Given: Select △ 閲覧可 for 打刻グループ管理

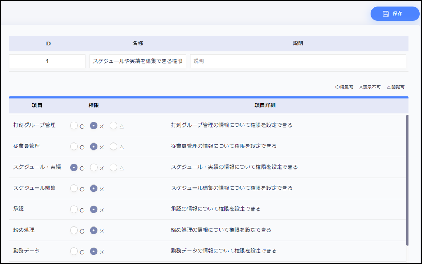Looking at the screenshot, I should tap(113, 126).
